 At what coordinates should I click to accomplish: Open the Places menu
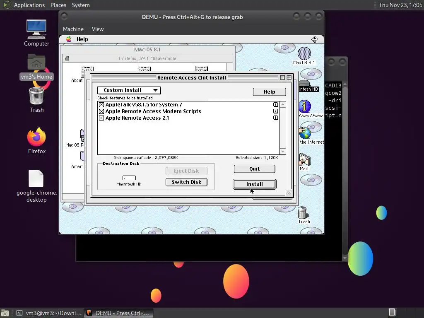[x=58, y=5]
